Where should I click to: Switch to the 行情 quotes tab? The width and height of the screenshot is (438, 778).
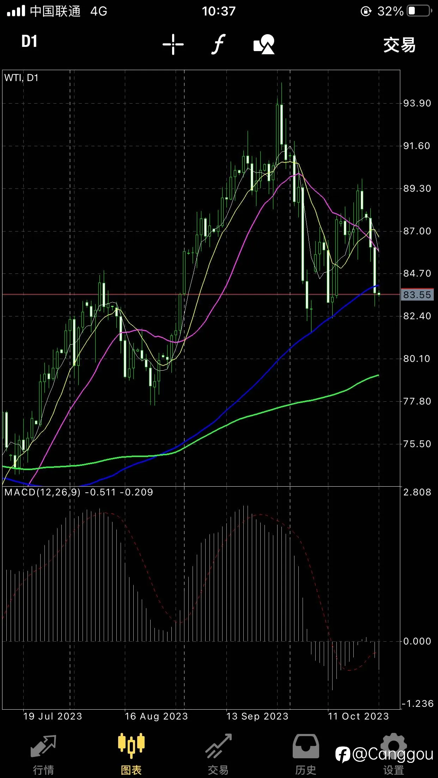tap(43, 754)
